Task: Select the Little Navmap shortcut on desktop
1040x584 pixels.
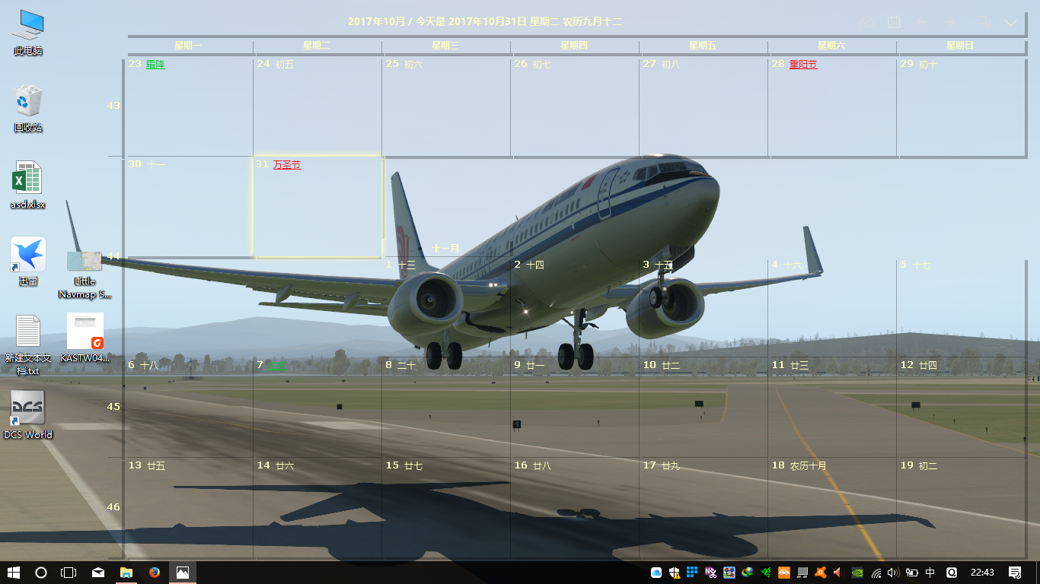Action: (x=85, y=275)
